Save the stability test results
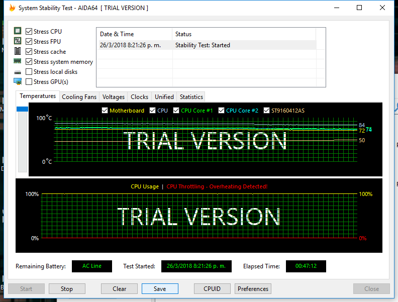This screenshot has height=302, width=398. (x=160, y=289)
